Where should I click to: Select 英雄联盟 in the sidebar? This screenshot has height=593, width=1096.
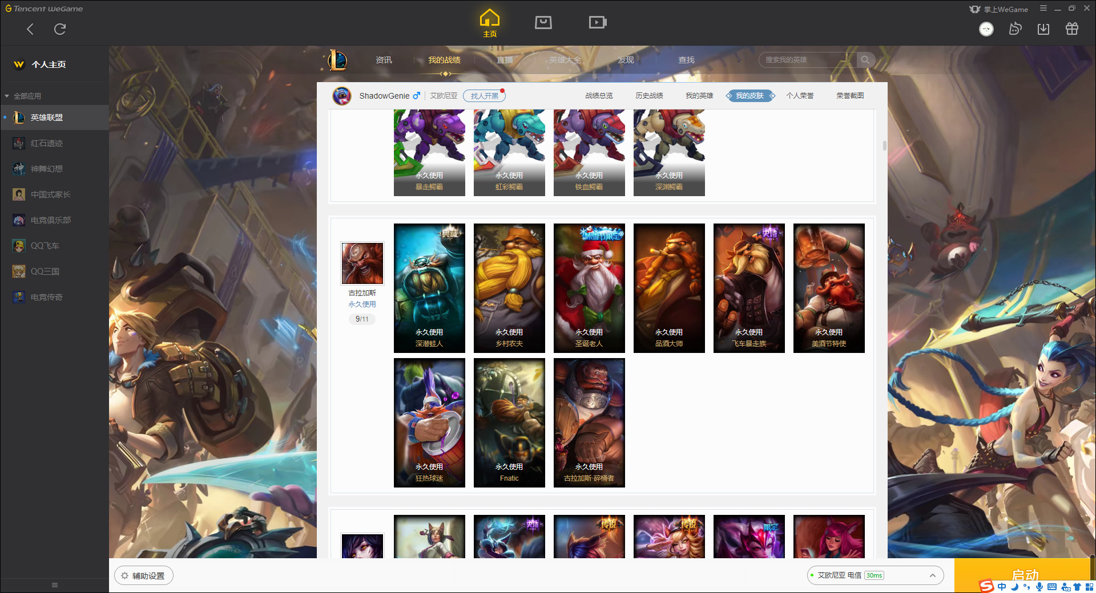[x=54, y=117]
